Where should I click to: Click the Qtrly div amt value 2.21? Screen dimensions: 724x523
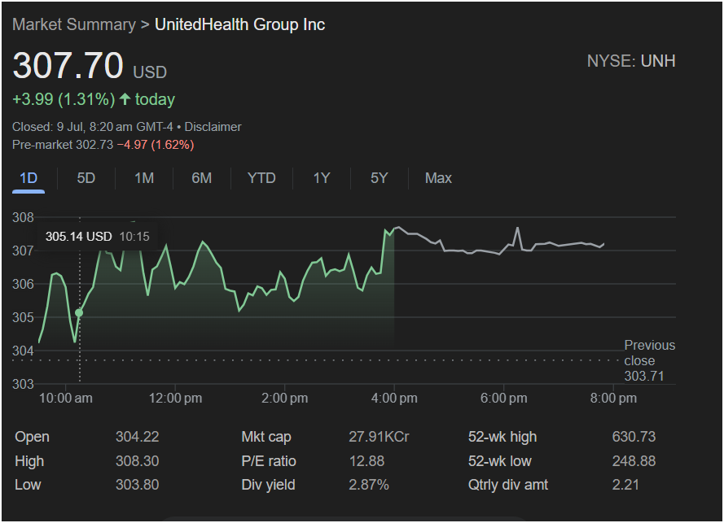625,485
